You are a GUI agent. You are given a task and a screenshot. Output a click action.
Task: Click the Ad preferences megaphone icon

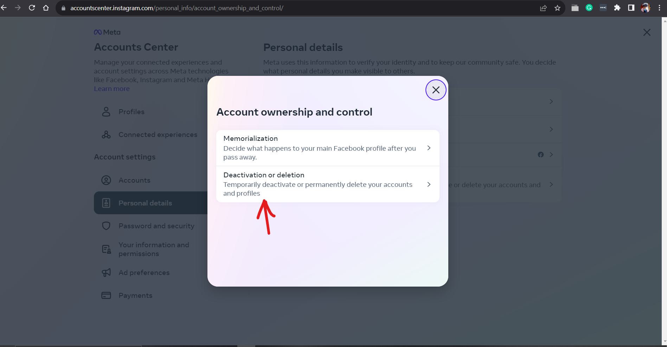tap(106, 273)
